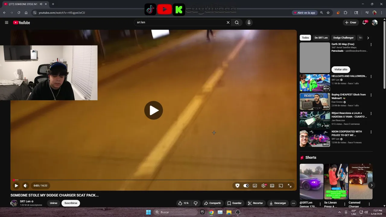Select the De SRT Len chip
This screenshot has width=386, height=217.
coord(321,38)
